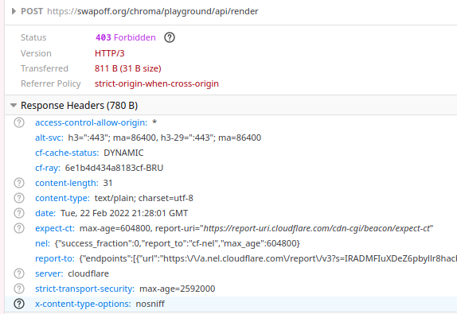
Task: Click the strict-transport-security header name
Action: 85,289
